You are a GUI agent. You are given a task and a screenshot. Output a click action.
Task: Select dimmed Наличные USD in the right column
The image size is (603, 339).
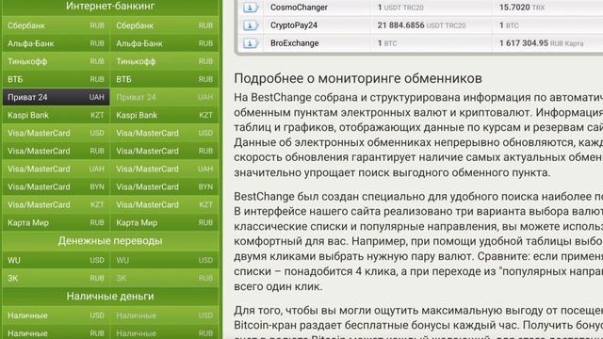164,315
